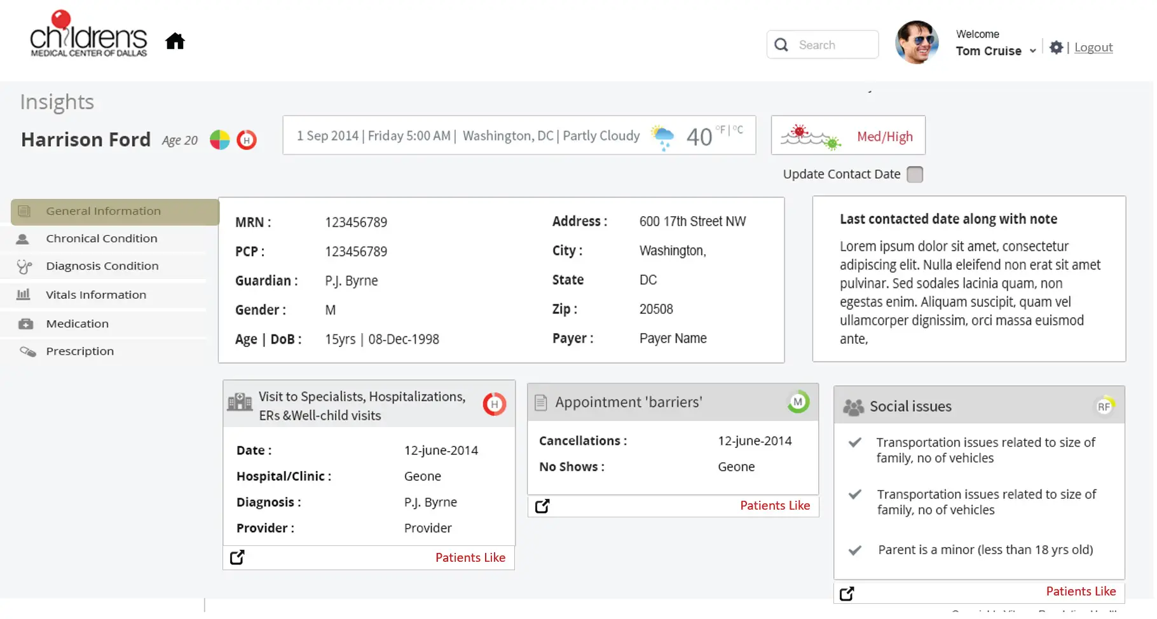Click the red H risk badge near patient name

pyautogui.click(x=247, y=140)
